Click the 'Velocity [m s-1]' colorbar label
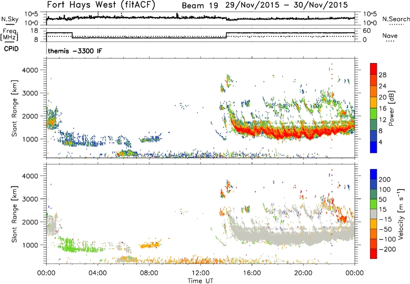Viewport: 410px width, 284px height. [400, 214]
